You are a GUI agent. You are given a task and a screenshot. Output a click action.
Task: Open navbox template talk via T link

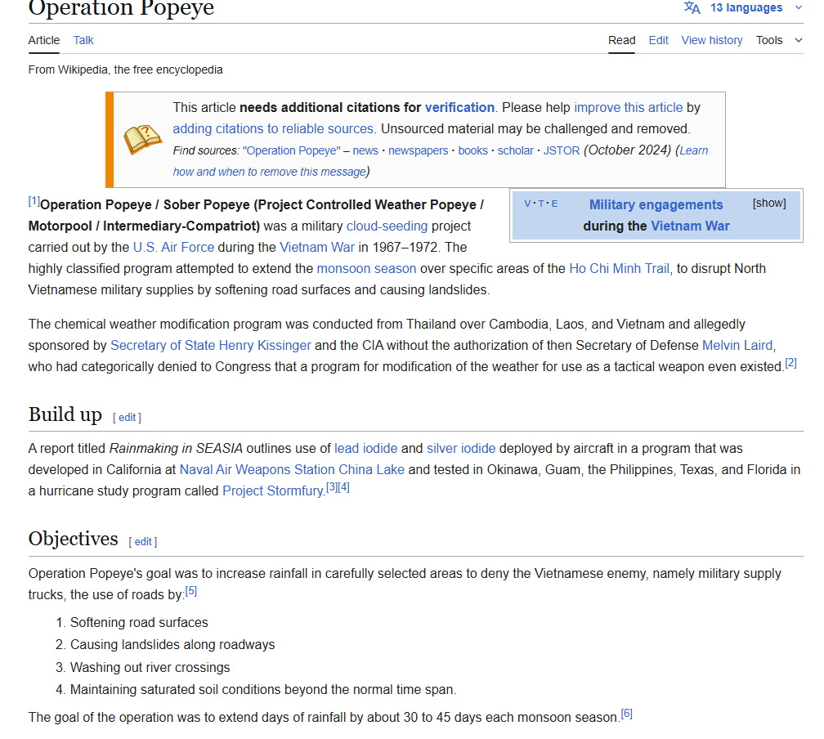click(x=541, y=204)
